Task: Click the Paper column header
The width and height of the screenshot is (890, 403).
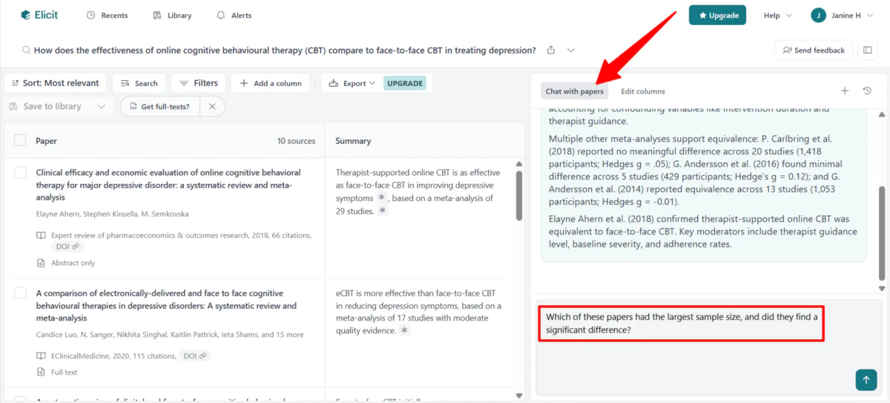Action: click(x=46, y=141)
